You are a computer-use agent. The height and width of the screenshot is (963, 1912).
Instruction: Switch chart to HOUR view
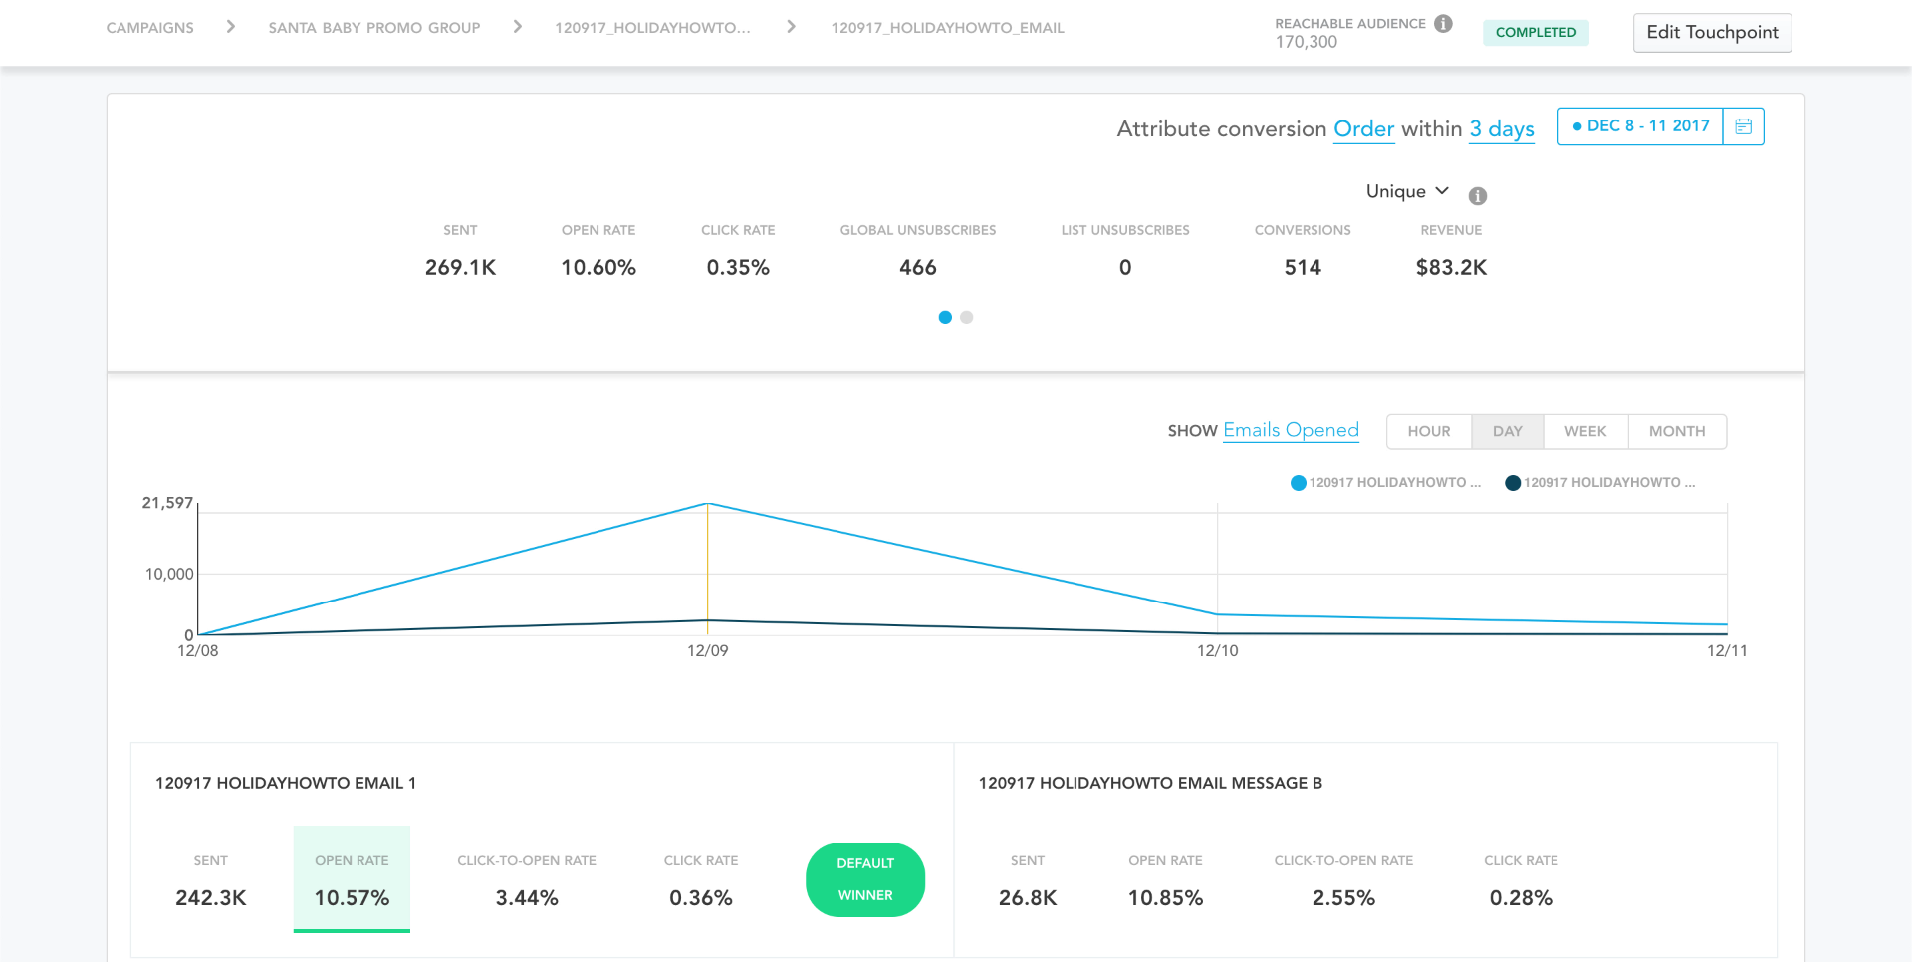coord(1428,431)
